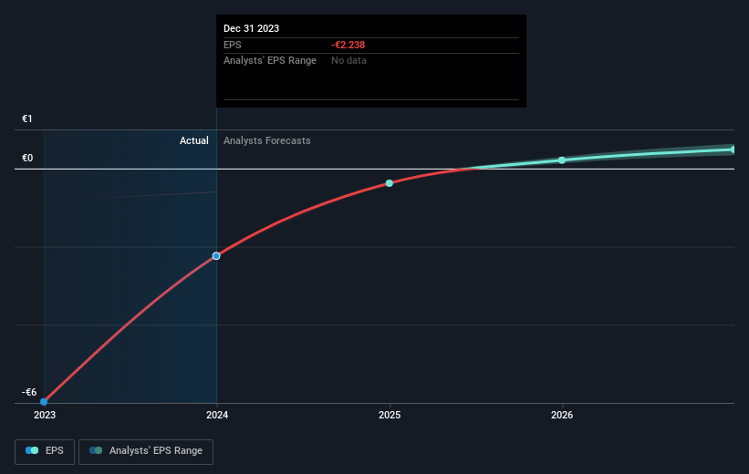The width and height of the screenshot is (749, 474).
Task: Select the 2026 forecast data point
Action: [x=562, y=160]
